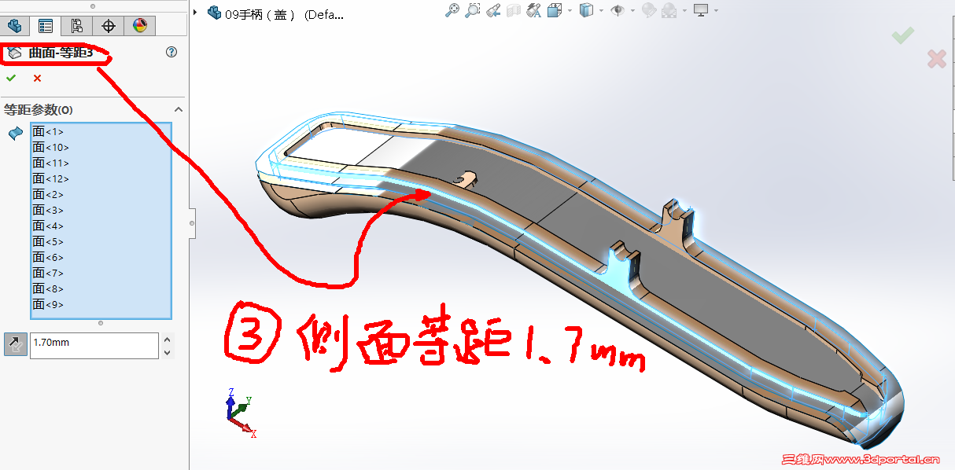Click the Previous View arrow icon
The width and height of the screenshot is (955, 470).
tap(493, 10)
